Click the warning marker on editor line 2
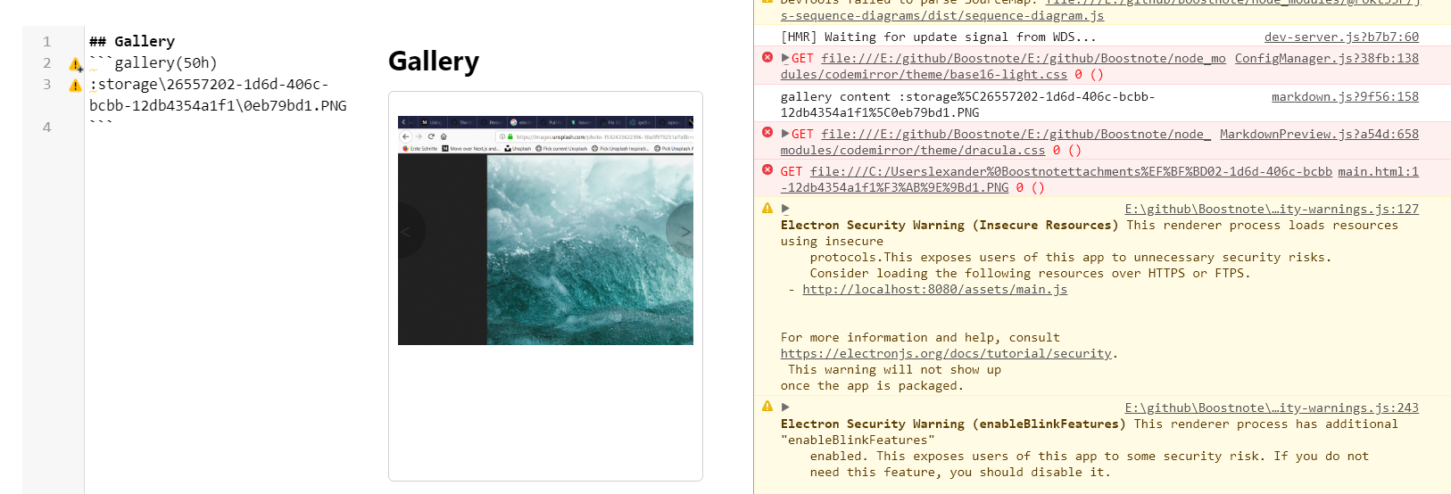The image size is (1451, 494). point(75,64)
